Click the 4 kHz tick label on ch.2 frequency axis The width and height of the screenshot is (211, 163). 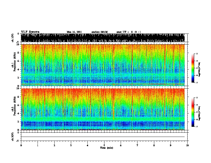click(x=19, y=113)
